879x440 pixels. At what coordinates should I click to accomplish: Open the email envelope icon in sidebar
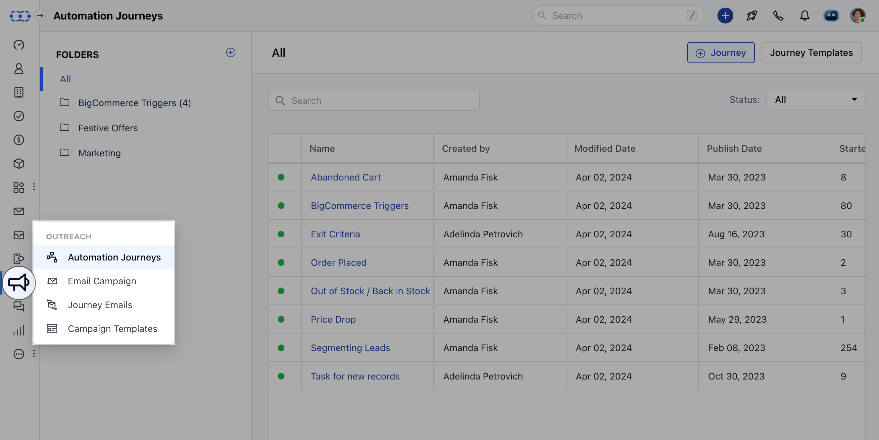point(19,211)
